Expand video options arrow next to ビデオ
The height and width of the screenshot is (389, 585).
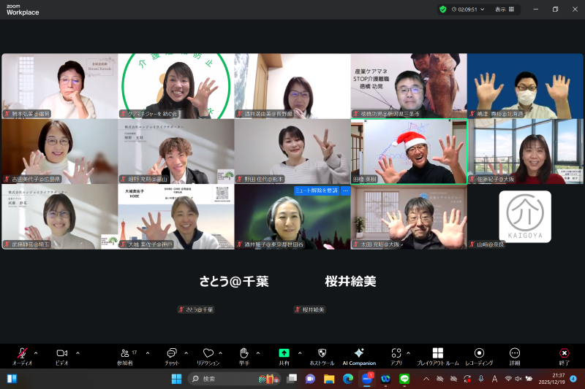[78, 353]
